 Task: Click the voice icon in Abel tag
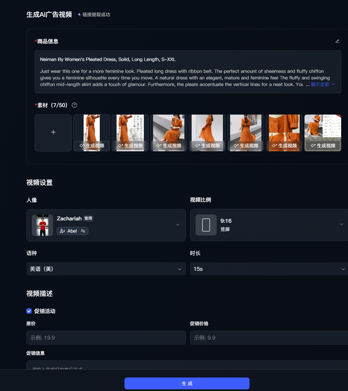(x=62, y=231)
